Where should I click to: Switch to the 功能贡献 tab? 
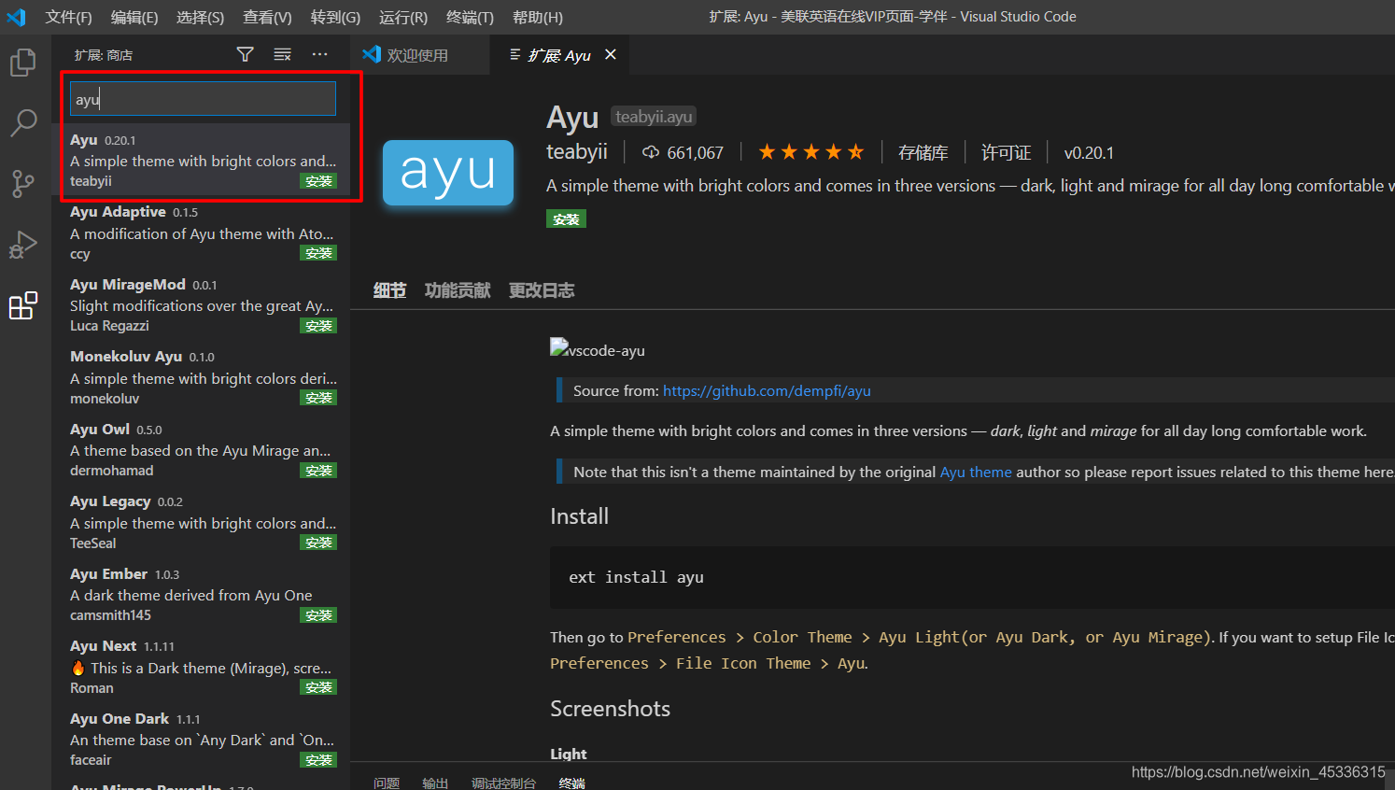(458, 290)
